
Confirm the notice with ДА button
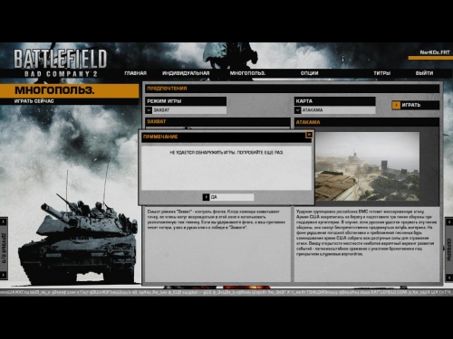click(228, 197)
